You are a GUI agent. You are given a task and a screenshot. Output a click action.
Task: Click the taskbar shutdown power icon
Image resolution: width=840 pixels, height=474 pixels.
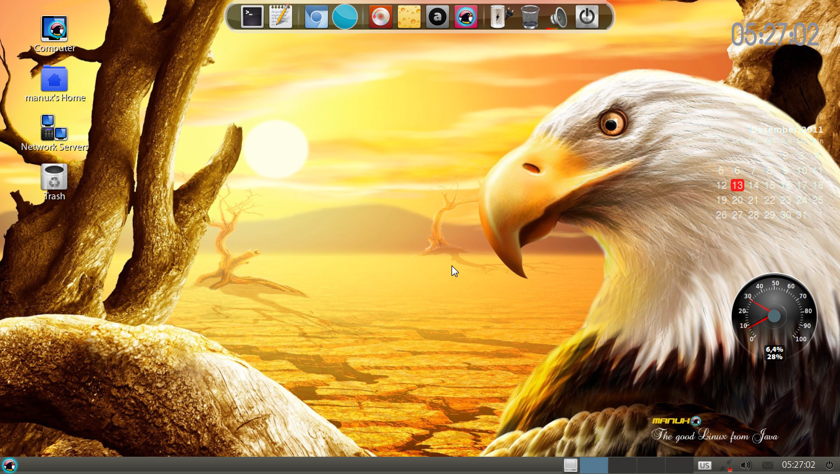(x=829, y=465)
